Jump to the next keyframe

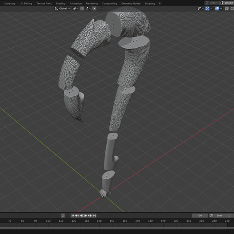coord(90,215)
